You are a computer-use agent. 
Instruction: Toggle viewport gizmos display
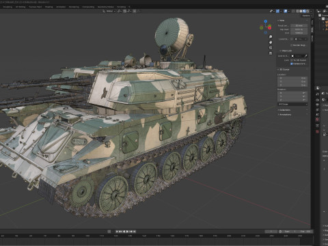tap(277, 11)
